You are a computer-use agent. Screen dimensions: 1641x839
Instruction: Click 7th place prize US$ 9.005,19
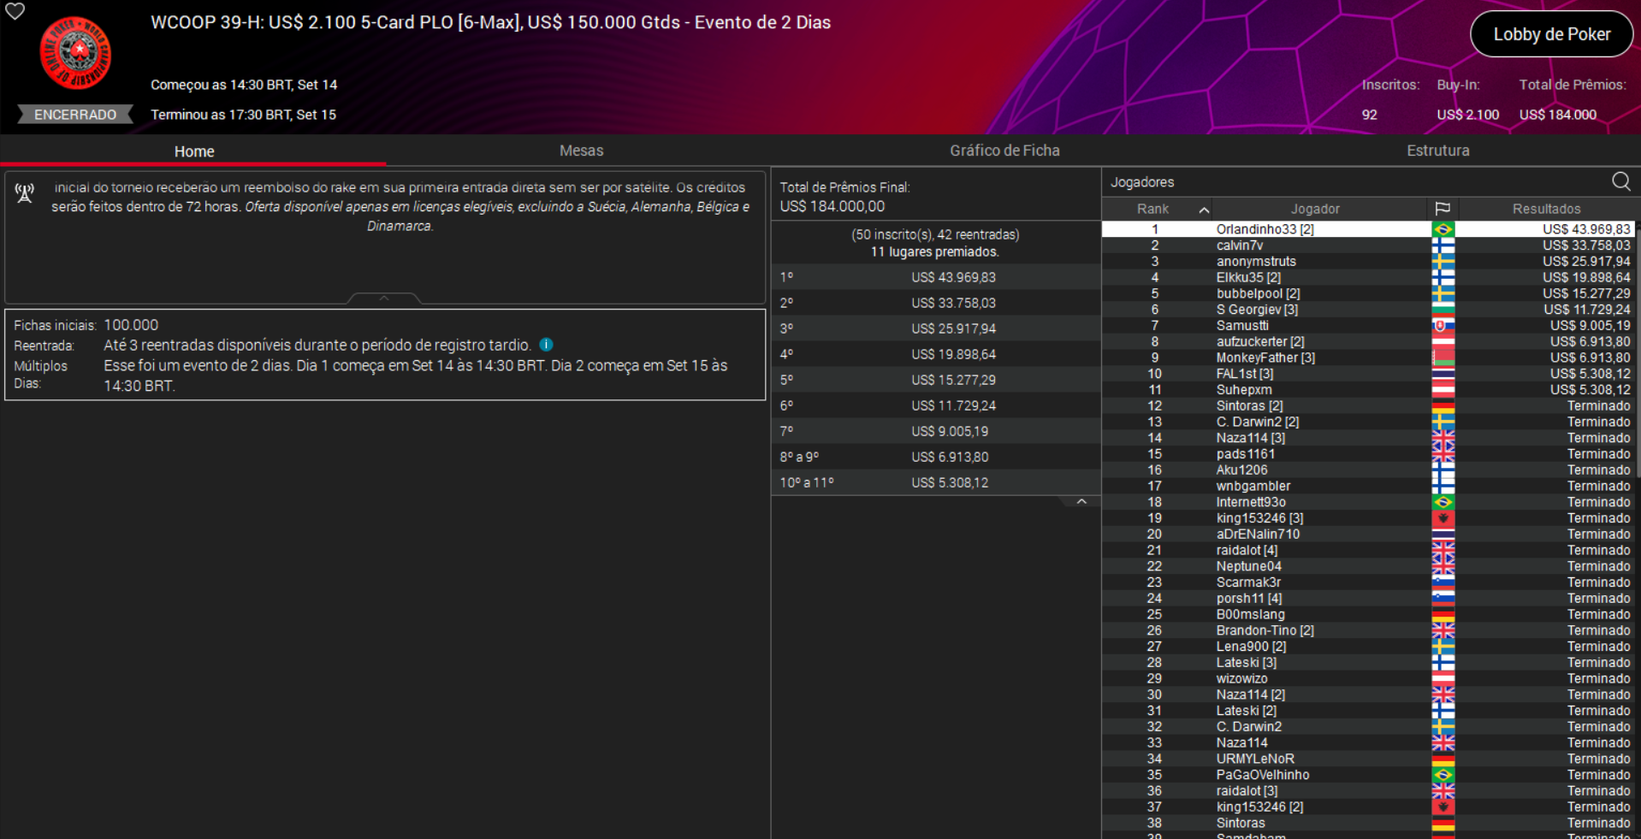click(x=950, y=431)
